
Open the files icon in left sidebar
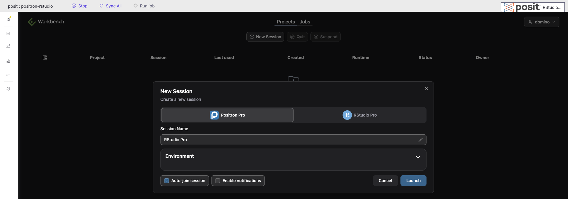coord(8,20)
